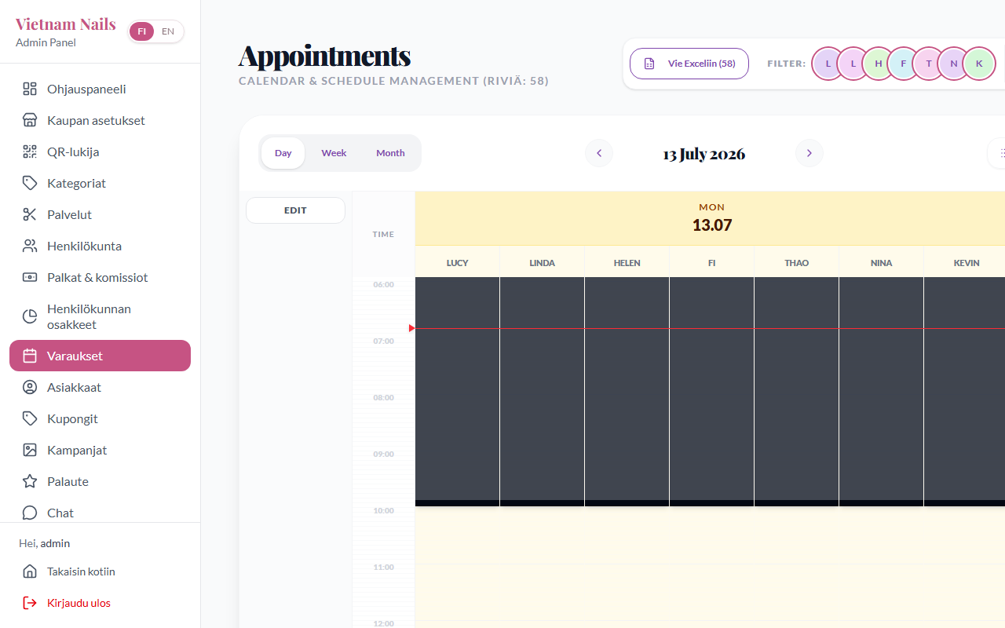
Task: Open the 13 July 2026 date picker
Action: pyautogui.click(x=704, y=154)
